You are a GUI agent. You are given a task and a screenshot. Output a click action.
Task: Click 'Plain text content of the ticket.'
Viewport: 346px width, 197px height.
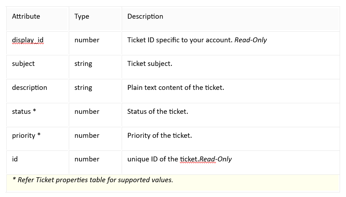176,88
